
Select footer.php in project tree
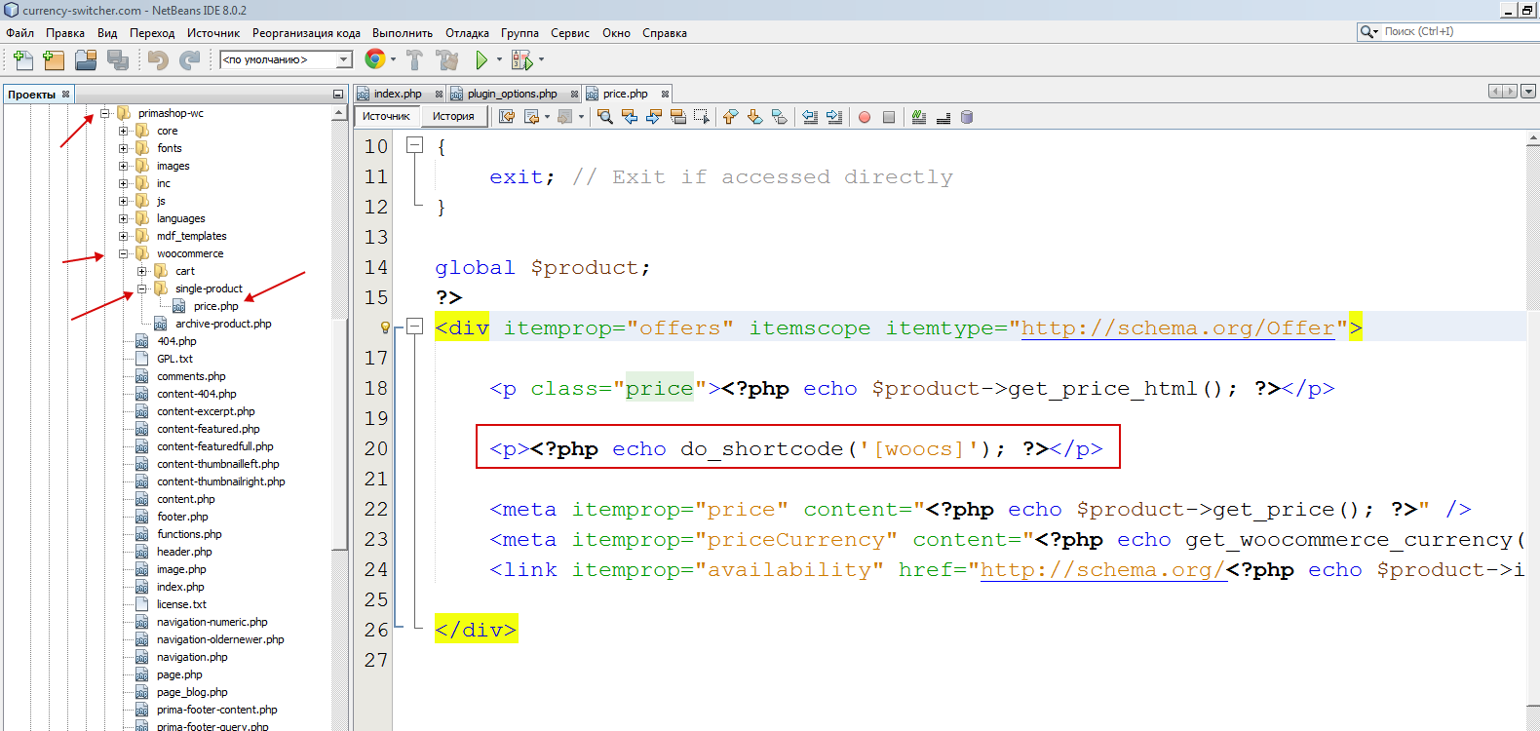click(182, 517)
